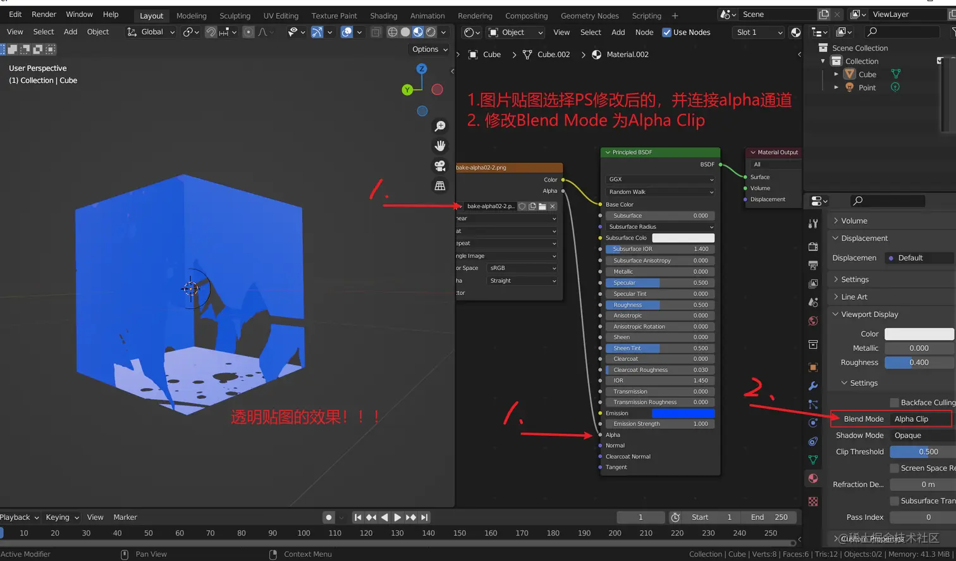Enable wireframe viewport shading
Image resolution: width=956 pixels, height=561 pixels.
tap(393, 32)
